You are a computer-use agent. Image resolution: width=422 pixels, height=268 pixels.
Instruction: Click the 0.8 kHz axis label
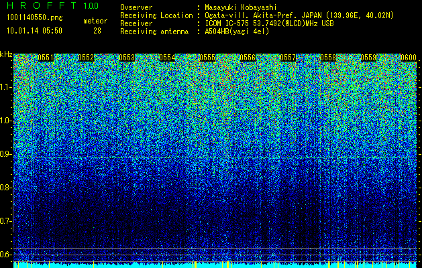pyautogui.click(x=5, y=188)
